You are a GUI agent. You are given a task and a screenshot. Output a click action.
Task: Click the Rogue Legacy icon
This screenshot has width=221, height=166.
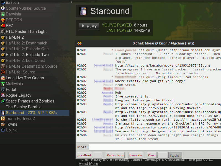pyautogui.click(x=3, y=95)
